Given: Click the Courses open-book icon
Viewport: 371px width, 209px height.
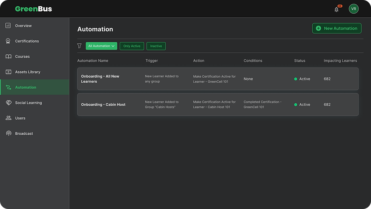Looking at the screenshot, I should point(8,57).
